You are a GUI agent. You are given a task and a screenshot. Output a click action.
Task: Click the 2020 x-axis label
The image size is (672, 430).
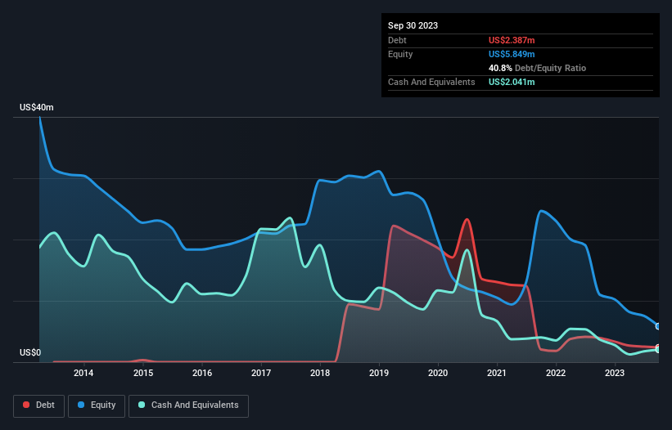pos(438,373)
